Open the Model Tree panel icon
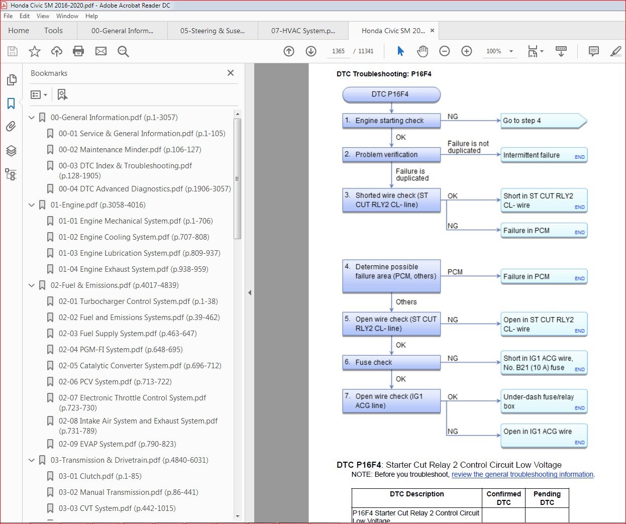 pyautogui.click(x=11, y=174)
